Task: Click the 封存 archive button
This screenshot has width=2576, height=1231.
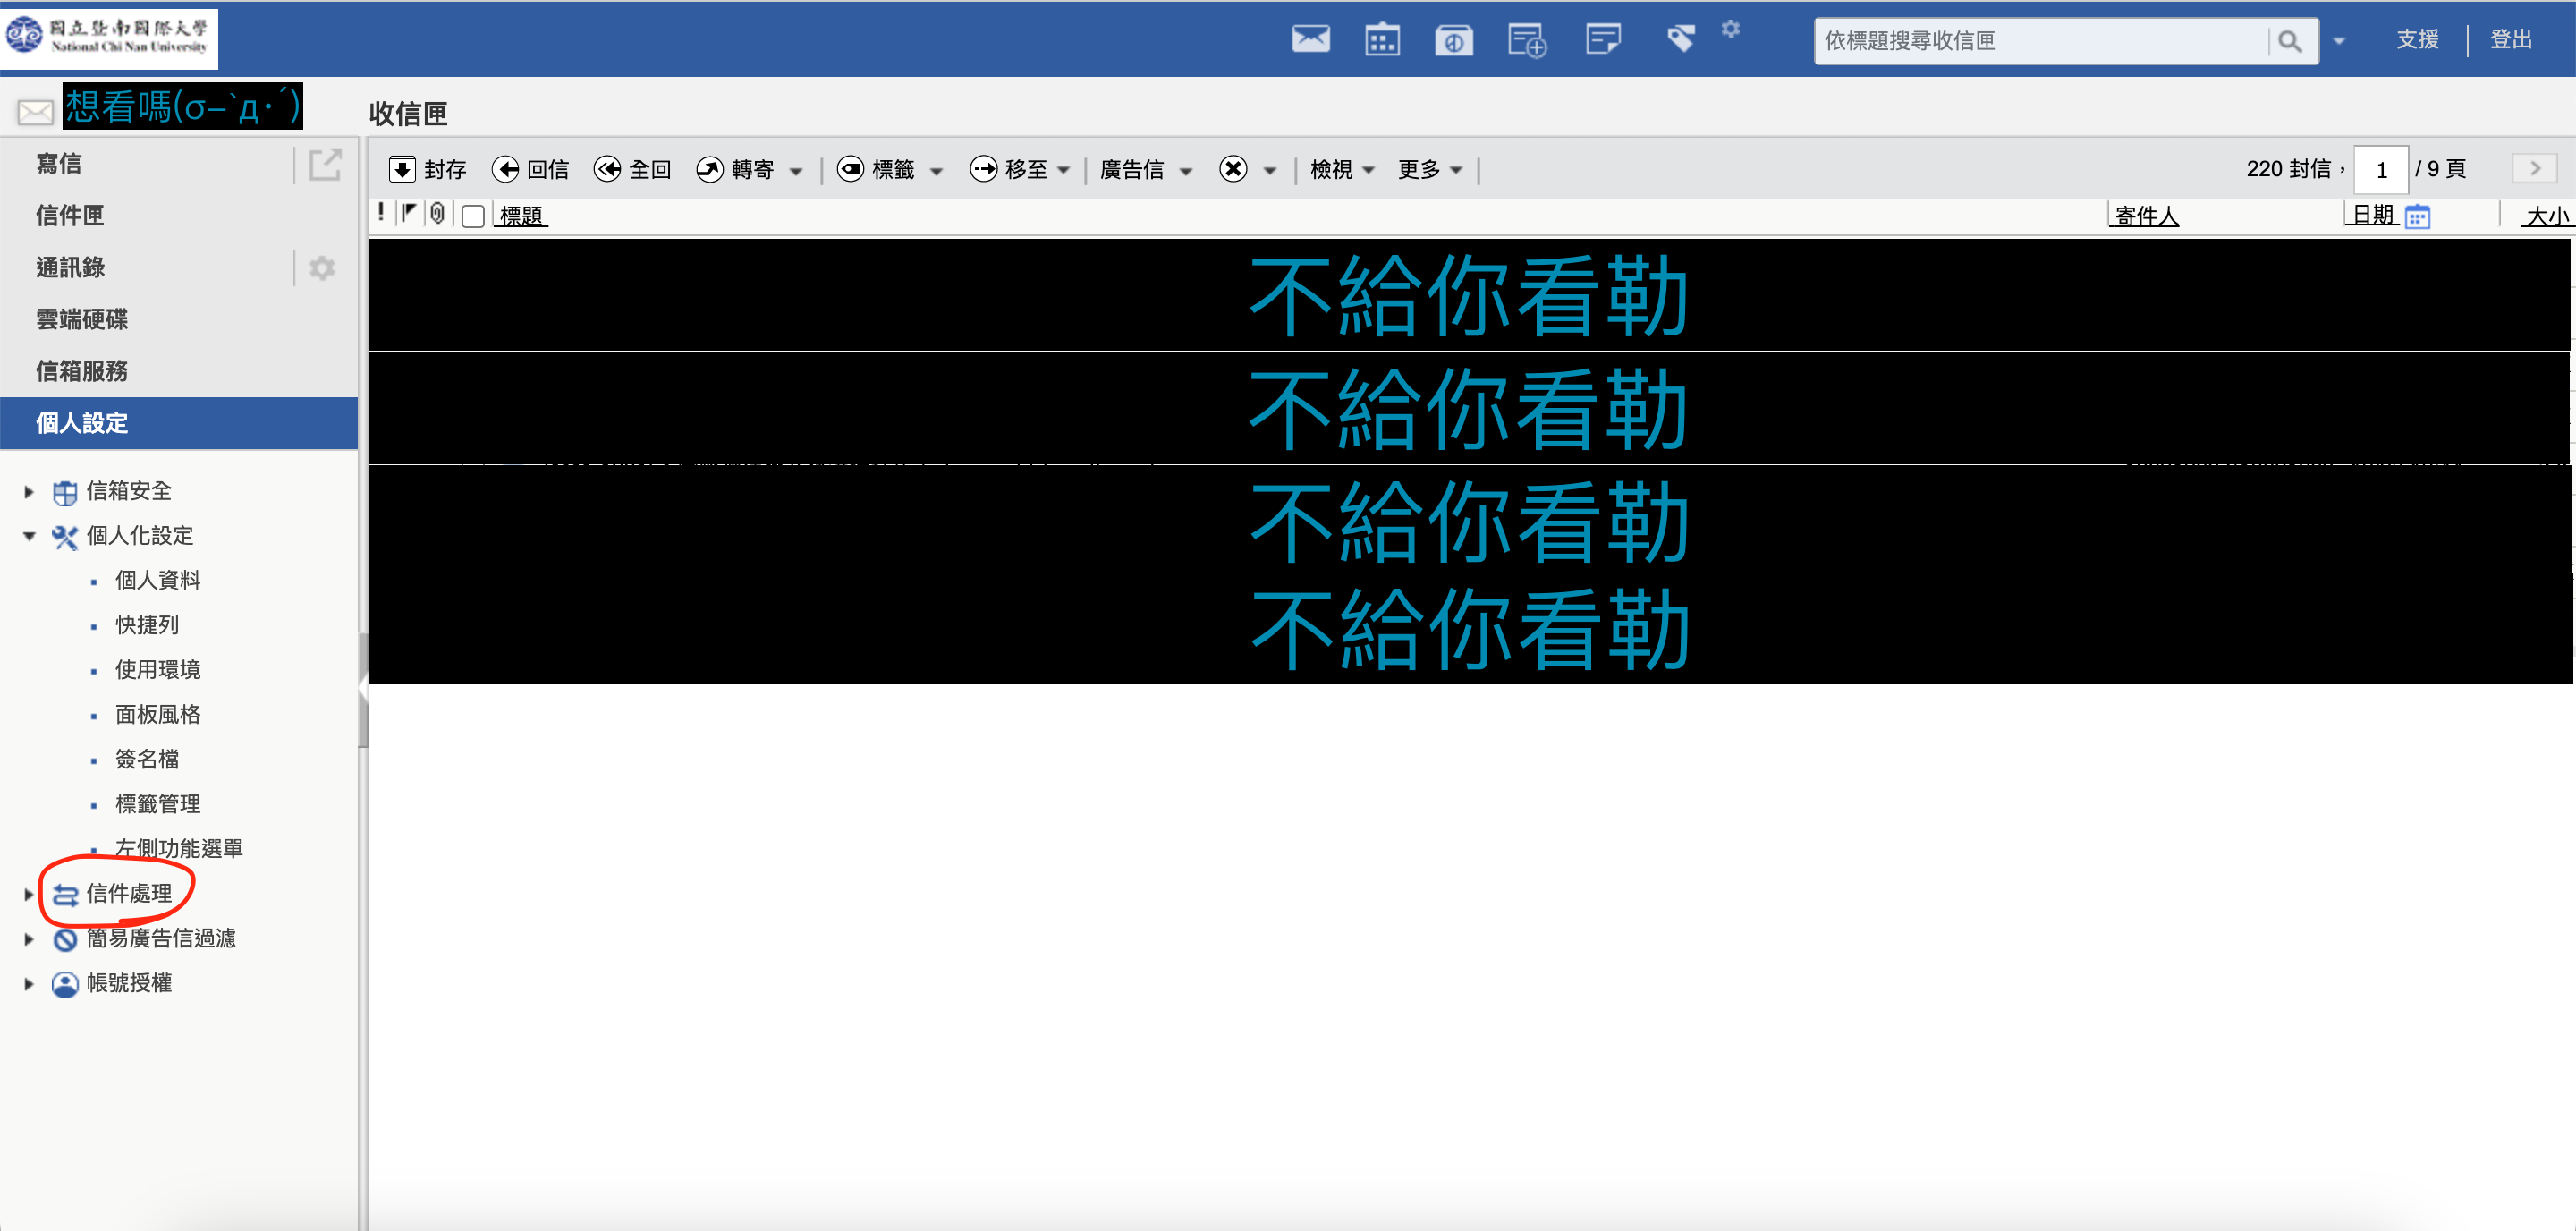Action: coord(428,169)
